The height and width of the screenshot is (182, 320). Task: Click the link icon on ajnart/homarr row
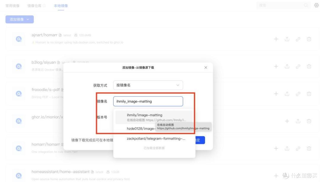click(298, 39)
